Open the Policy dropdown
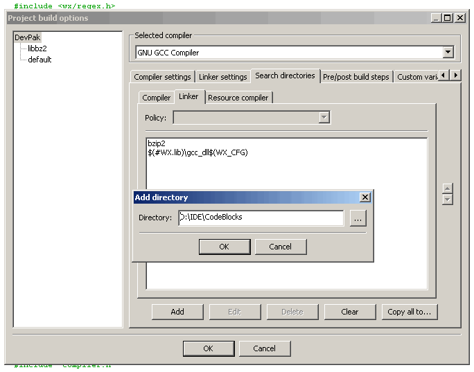 [324, 117]
